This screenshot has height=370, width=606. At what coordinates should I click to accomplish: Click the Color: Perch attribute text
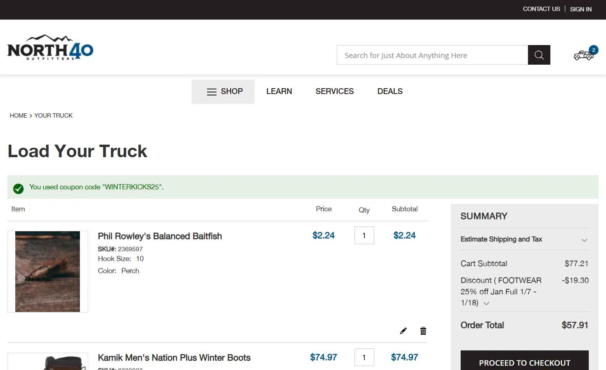[x=118, y=271]
